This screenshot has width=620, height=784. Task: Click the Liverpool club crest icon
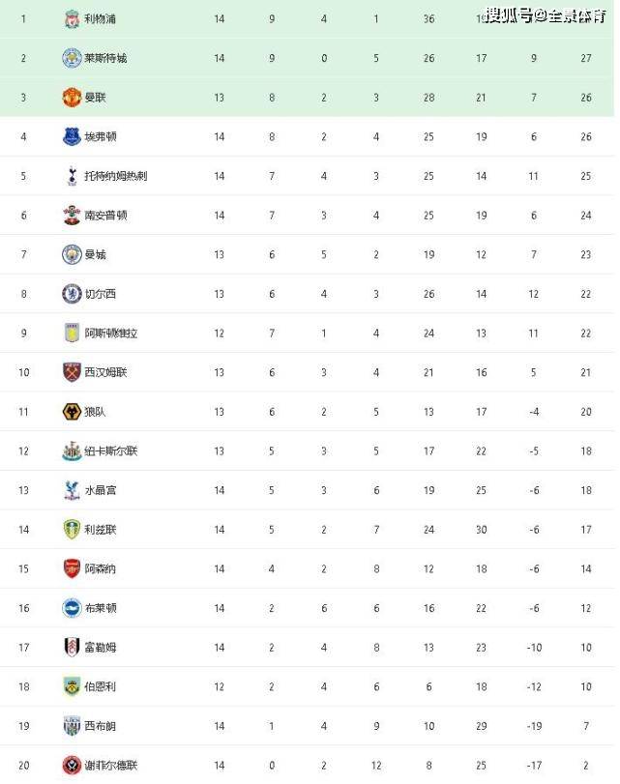point(72,19)
